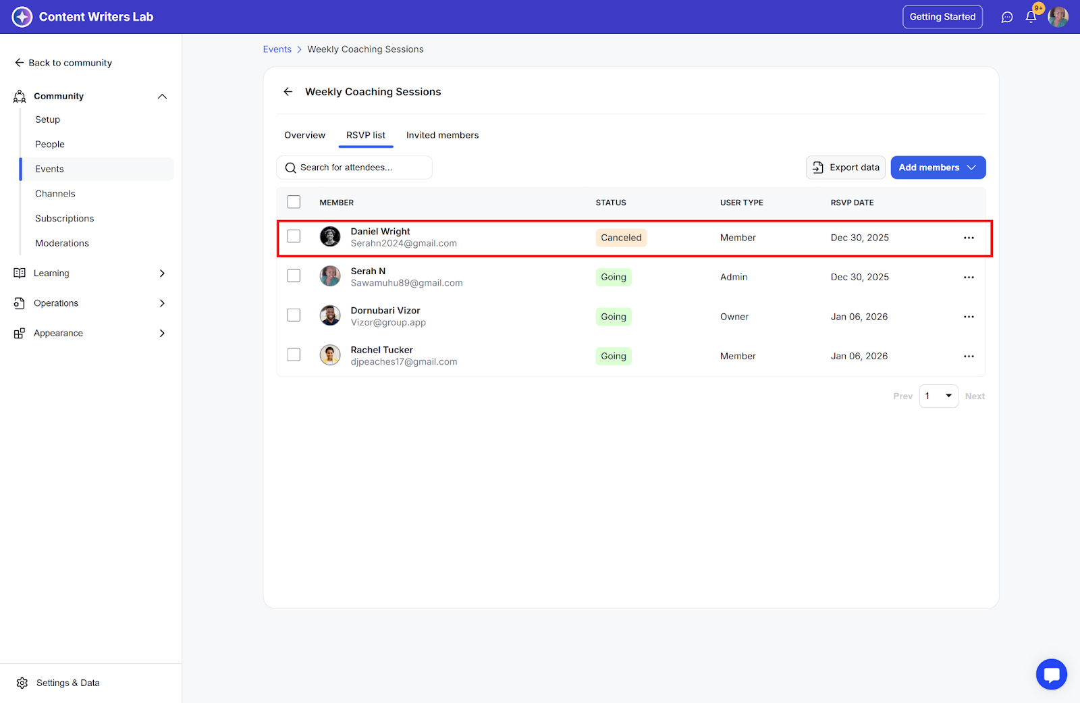Open the chat messages icon in header
The width and height of the screenshot is (1080, 703).
(1006, 17)
